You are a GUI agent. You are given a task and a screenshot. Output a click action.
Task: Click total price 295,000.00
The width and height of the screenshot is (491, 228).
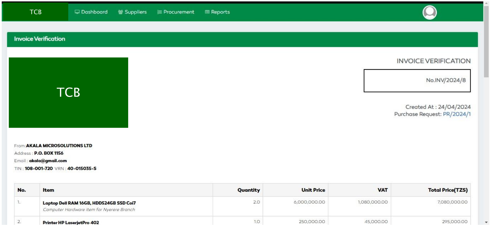(x=455, y=222)
